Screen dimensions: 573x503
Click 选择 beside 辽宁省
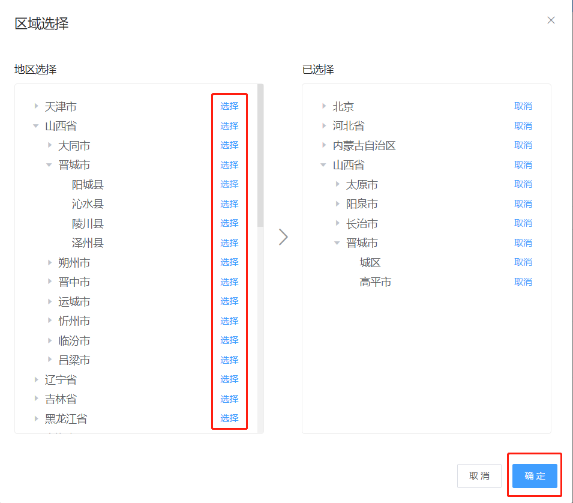tap(229, 379)
